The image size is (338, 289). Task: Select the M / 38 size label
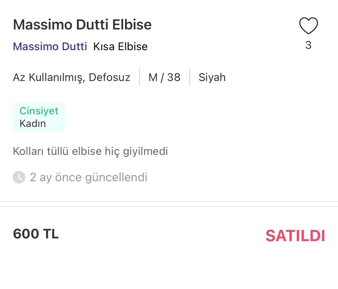(164, 77)
